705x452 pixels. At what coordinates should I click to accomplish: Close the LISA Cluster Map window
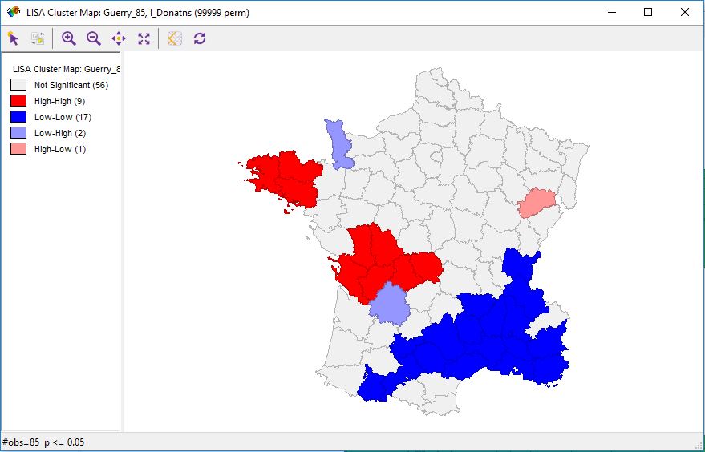[x=685, y=12]
